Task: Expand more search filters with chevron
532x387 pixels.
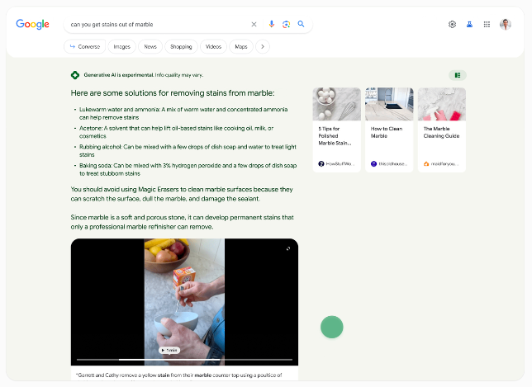Action: 263,47
